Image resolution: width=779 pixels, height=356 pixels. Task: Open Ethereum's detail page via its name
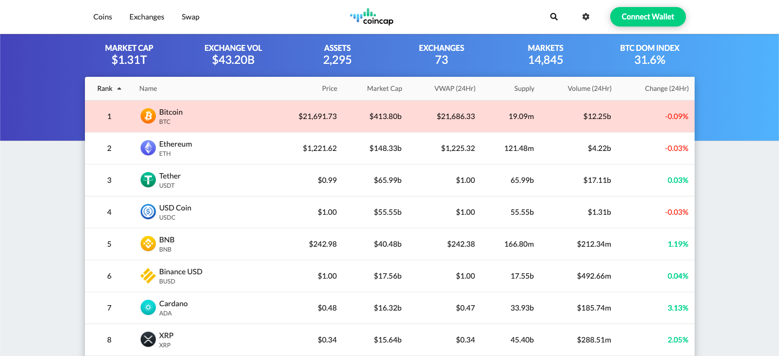pyautogui.click(x=175, y=143)
